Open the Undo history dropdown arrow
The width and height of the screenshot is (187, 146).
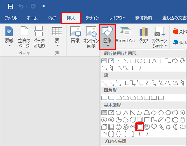[26, 6]
